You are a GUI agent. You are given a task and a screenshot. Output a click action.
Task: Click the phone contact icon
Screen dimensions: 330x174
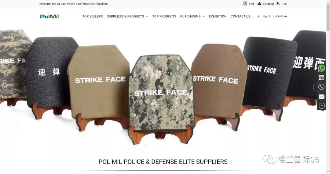(x=321, y=87)
